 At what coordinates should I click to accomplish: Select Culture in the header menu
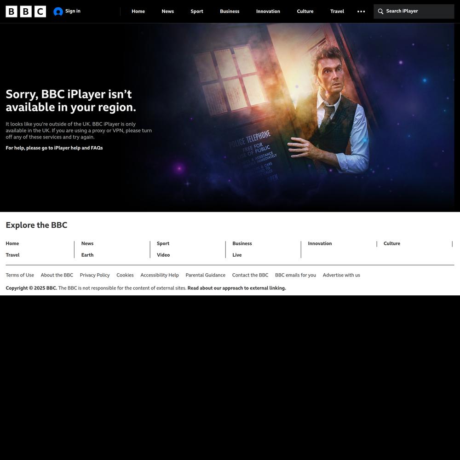click(305, 11)
